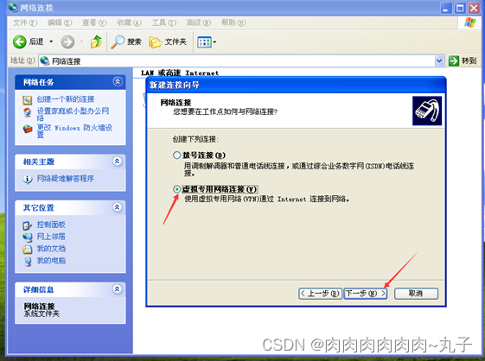Open the address bar dropdown arrow
The width and height of the screenshot is (485, 361).
[x=439, y=61]
